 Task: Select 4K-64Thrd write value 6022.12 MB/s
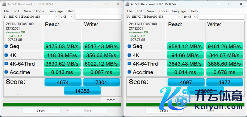pos(101,64)
